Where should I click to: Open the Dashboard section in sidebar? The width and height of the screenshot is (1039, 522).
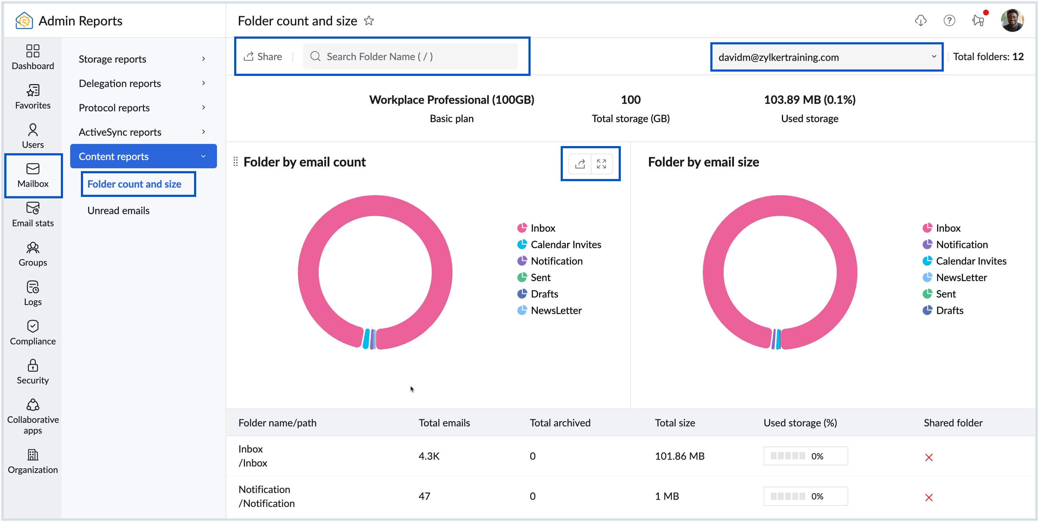click(33, 57)
